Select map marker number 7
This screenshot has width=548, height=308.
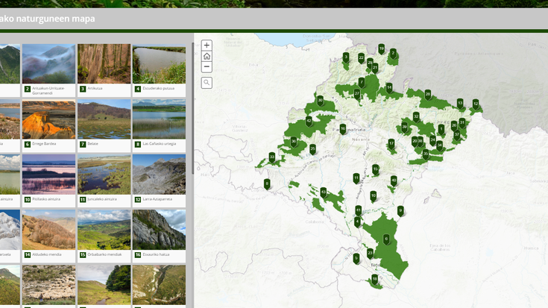pyautogui.click(x=362, y=83)
